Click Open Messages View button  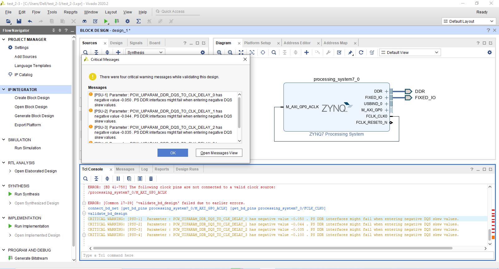coord(219,153)
